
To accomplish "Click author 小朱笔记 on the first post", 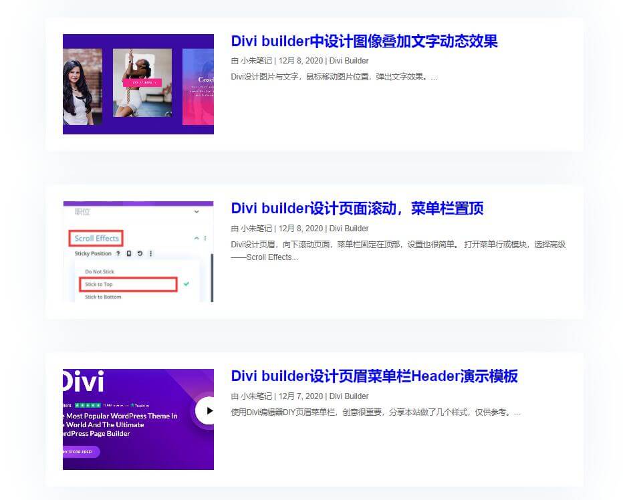I will click(x=256, y=61).
